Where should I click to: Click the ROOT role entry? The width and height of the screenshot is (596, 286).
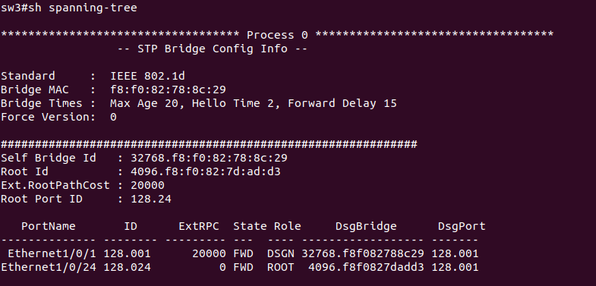click(x=280, y=267)
